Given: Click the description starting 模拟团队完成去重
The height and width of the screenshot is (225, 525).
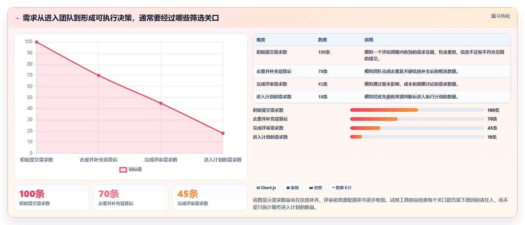Looking at the screenshot, I should [411, 71].
